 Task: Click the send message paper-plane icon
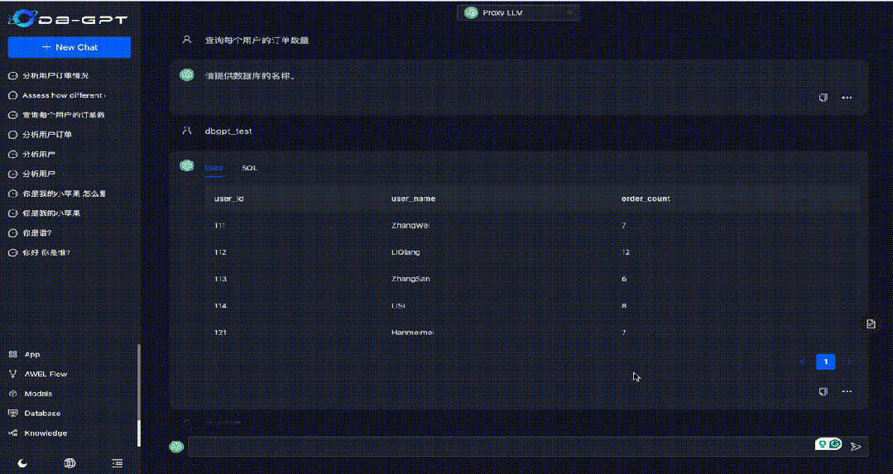pos(857,447)
